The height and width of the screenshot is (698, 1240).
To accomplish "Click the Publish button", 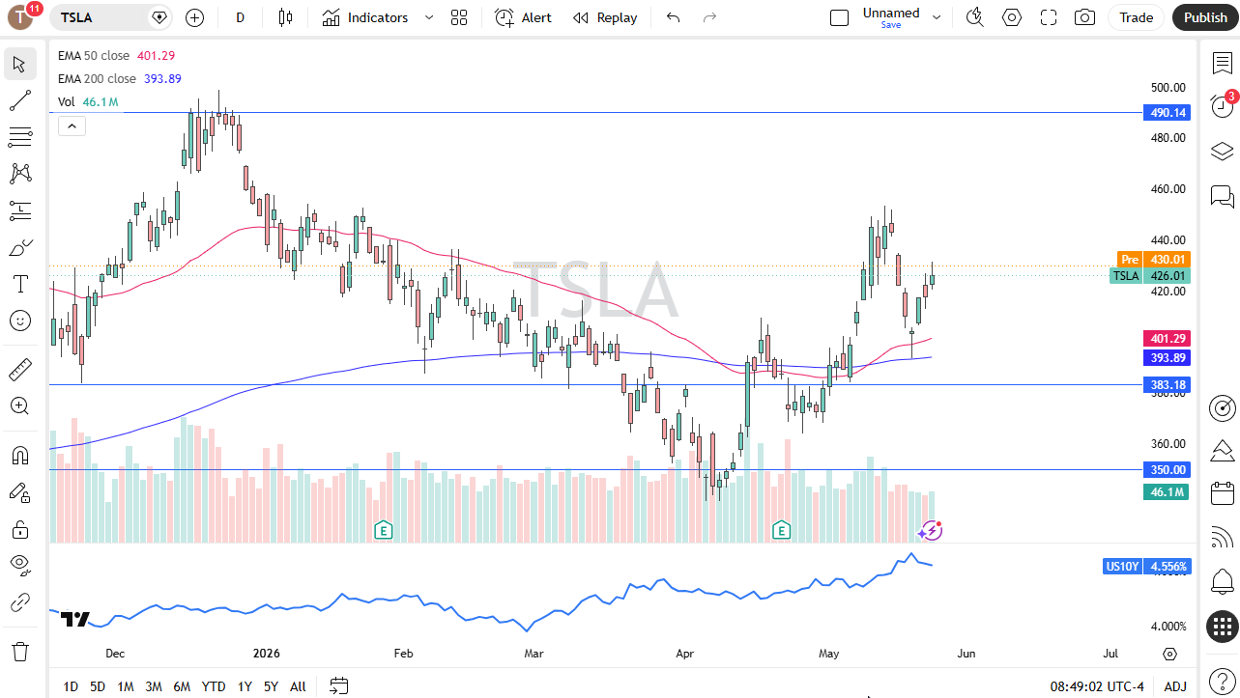I will coord(1205,17).
